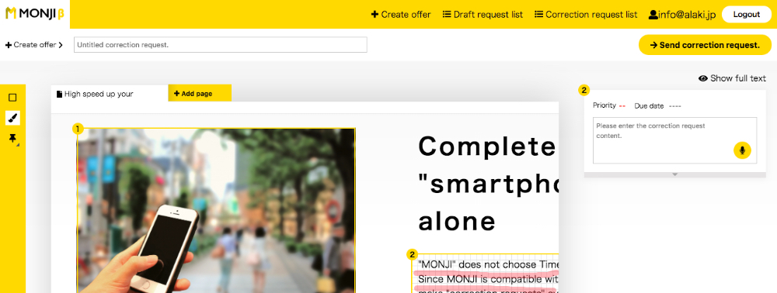
Task: Click the smartphone photo thumbnail
Action: [216, 211]
